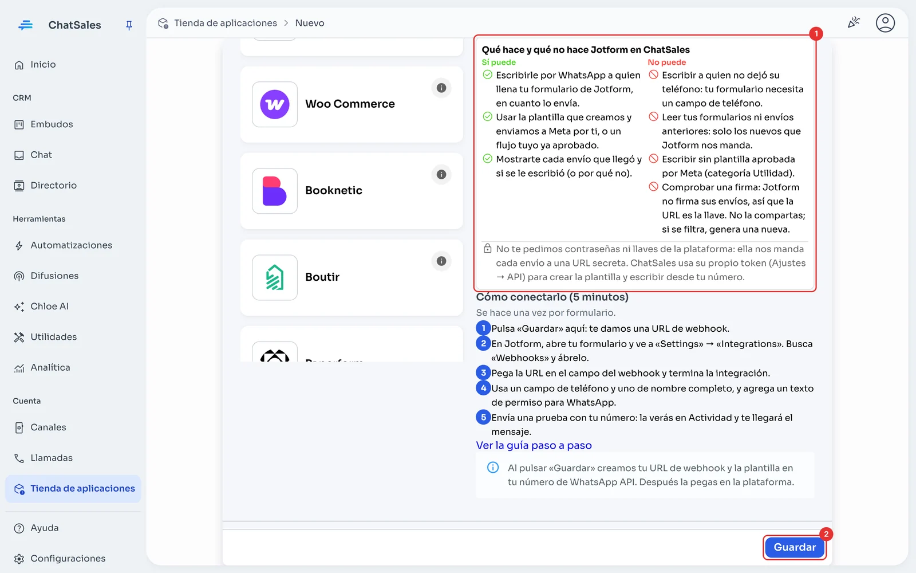Select the Booknetic app logo
This screenshot has height=573, width=916.
pos(275,191)
